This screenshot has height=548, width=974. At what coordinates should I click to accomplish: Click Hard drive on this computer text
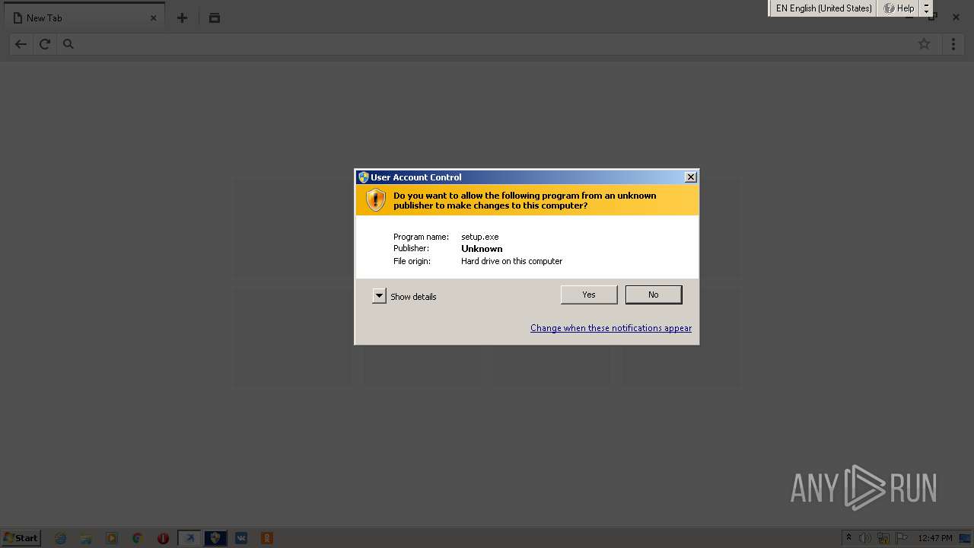[x=511, y=261]
